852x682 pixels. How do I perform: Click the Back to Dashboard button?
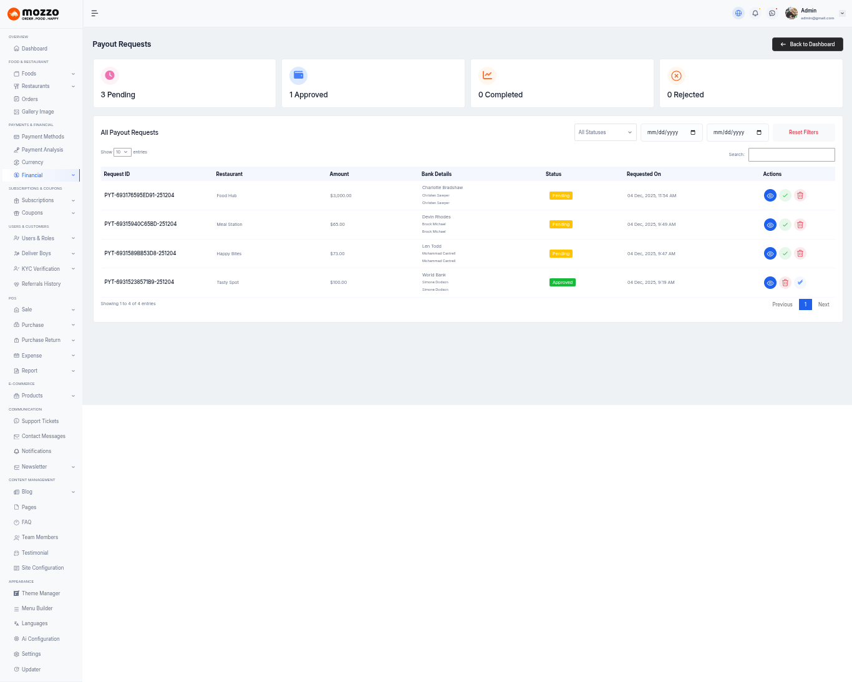[x=807, y=44]
